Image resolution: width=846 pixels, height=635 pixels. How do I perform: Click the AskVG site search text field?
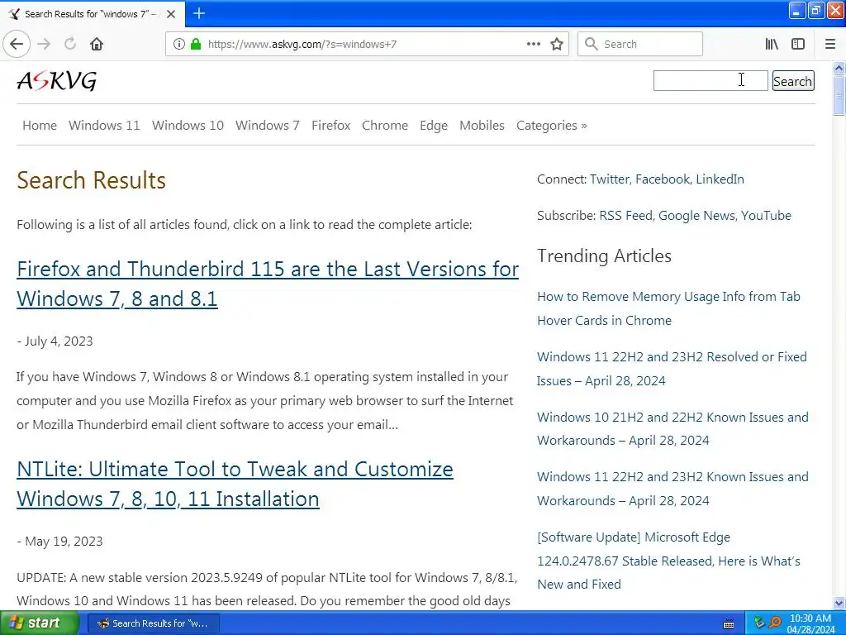click(710, 80)
